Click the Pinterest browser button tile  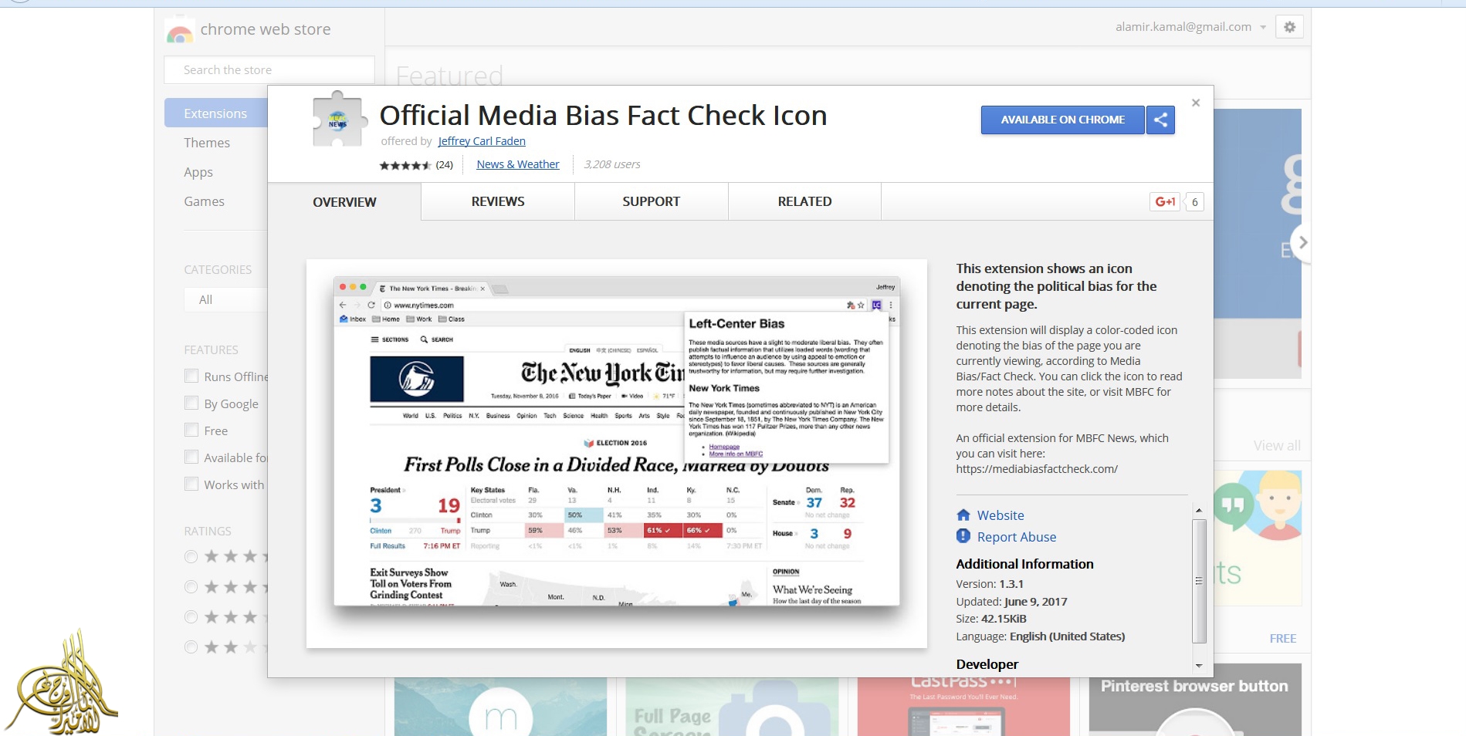[1195, 700]
